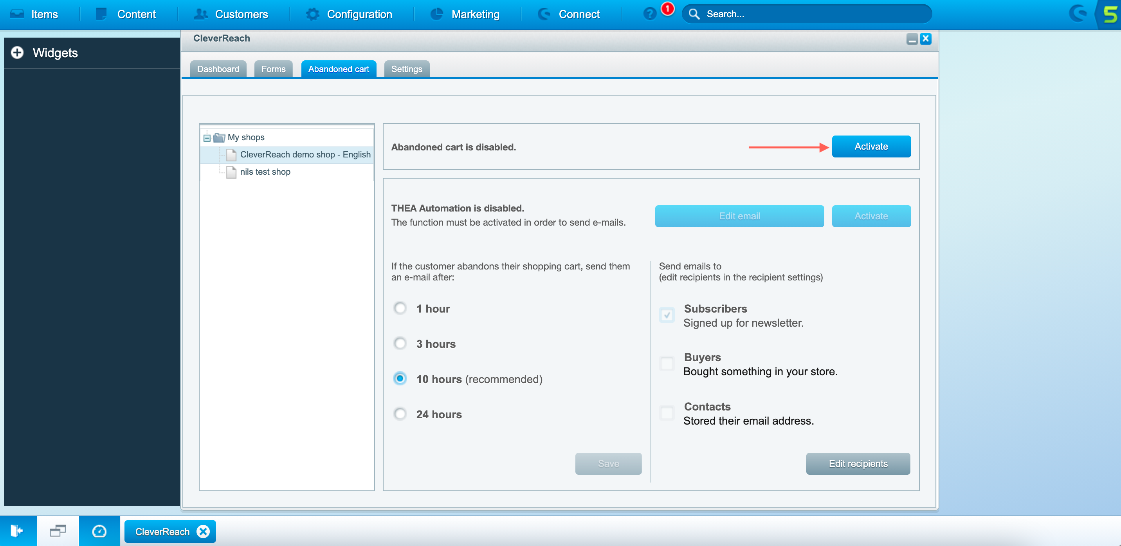Toggle the Contacts checkbox
The width and height of the screenshot is (1121, 546).
667,413
